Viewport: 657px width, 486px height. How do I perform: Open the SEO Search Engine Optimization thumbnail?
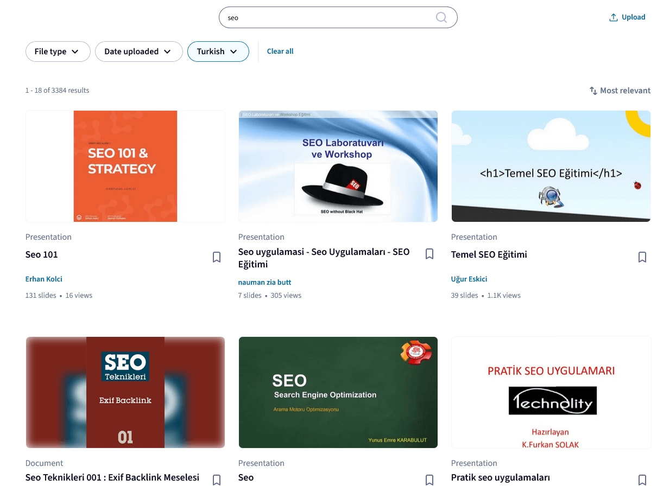tap(338, 392)
